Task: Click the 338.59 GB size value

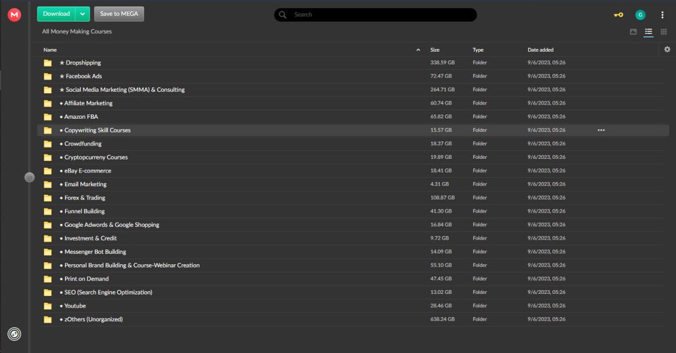Action: [442, 62]
